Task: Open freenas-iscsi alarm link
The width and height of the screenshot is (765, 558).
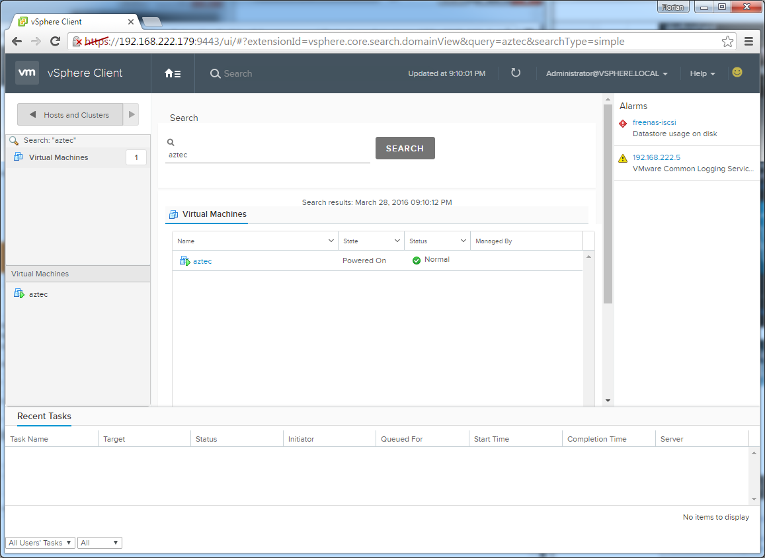Action: (x=655, y=122)
